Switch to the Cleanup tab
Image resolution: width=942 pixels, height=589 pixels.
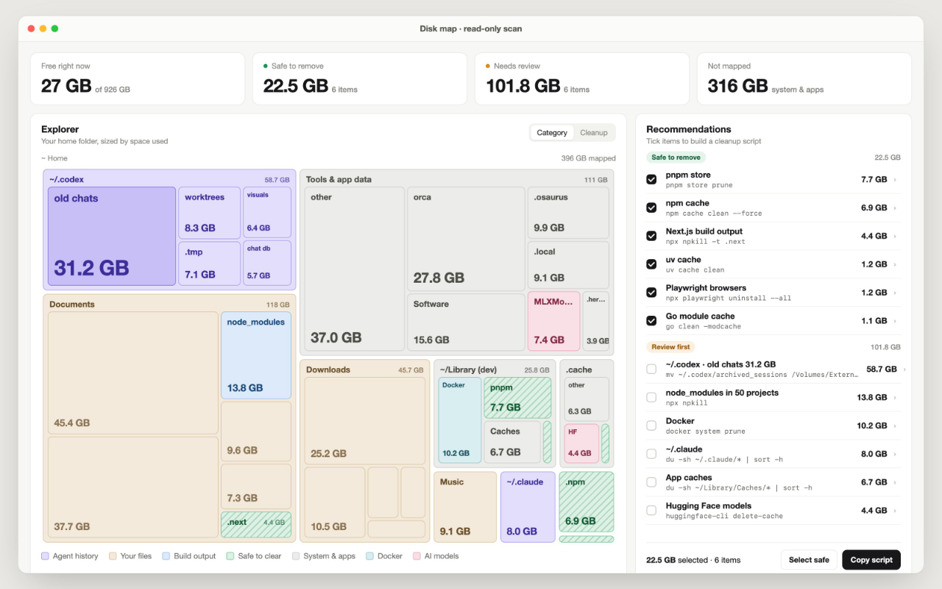(x=594, y=133)
